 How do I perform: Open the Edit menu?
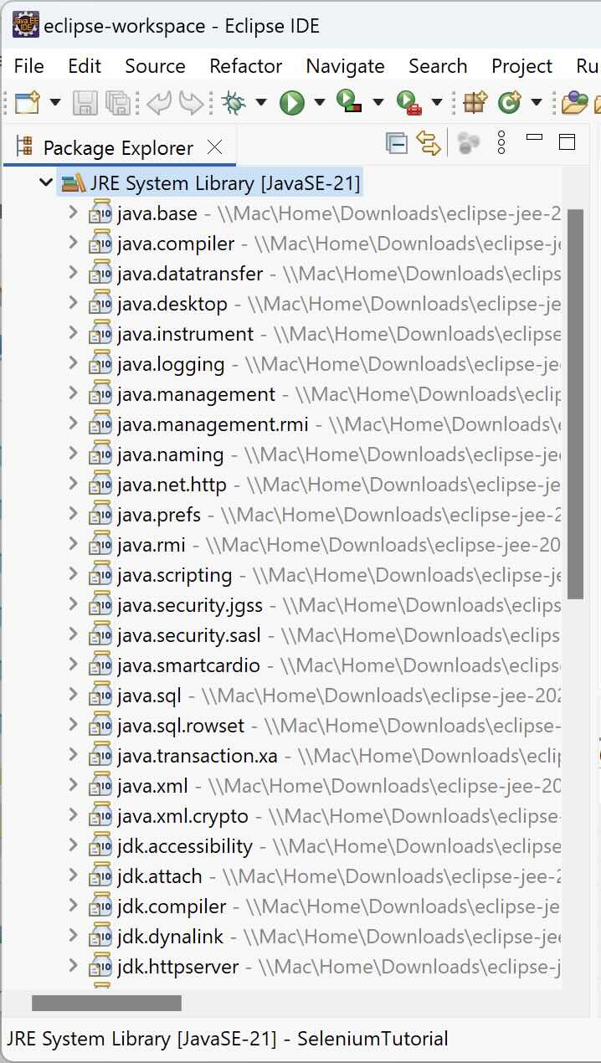point(85,66)
